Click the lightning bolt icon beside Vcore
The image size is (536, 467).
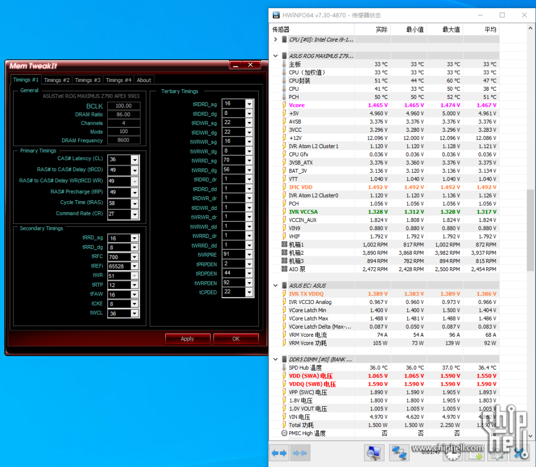284,105
